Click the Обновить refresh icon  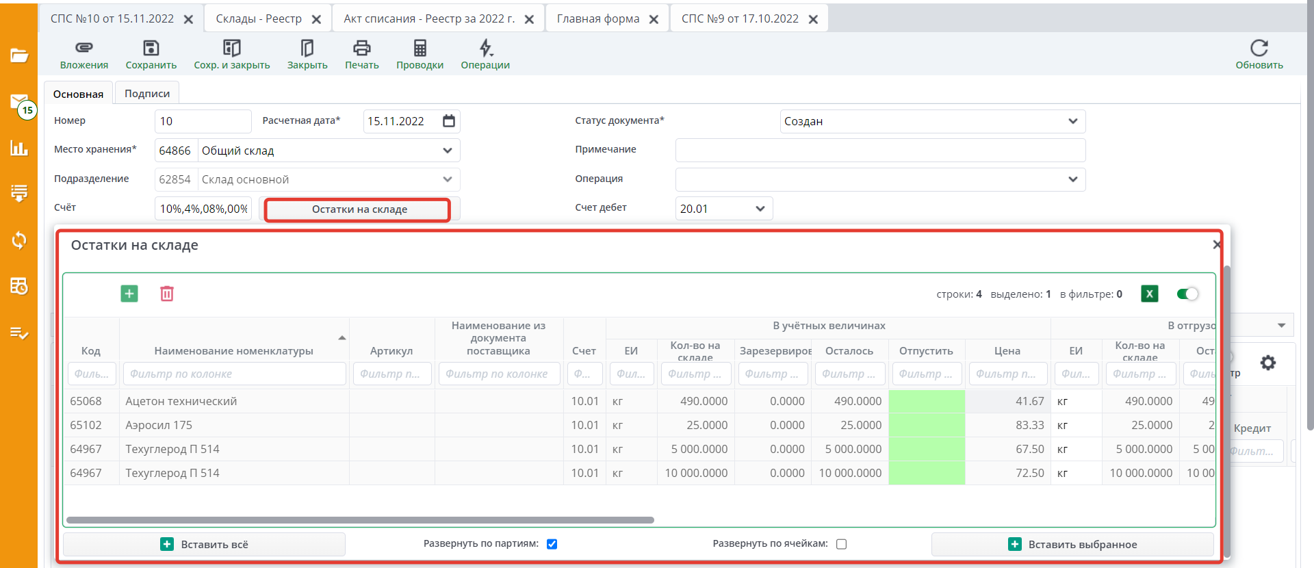pyautogui.click(x=1259, y=48)
